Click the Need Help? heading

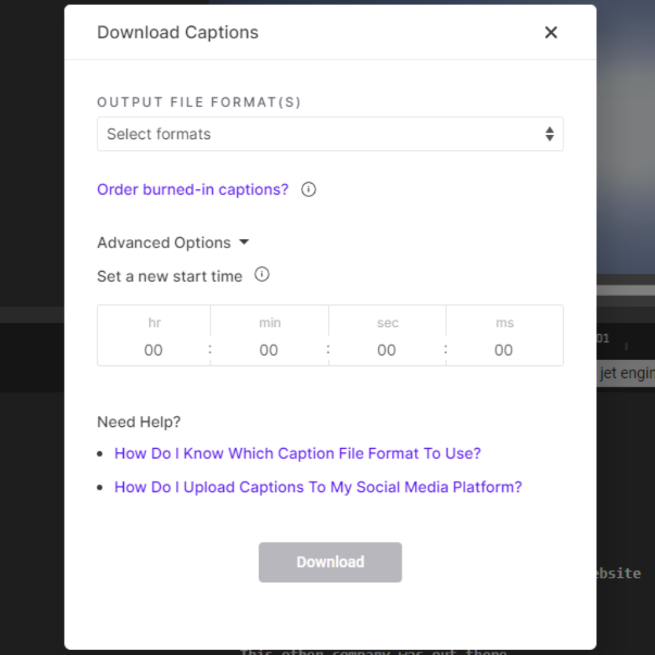click(x=139, y=422)
